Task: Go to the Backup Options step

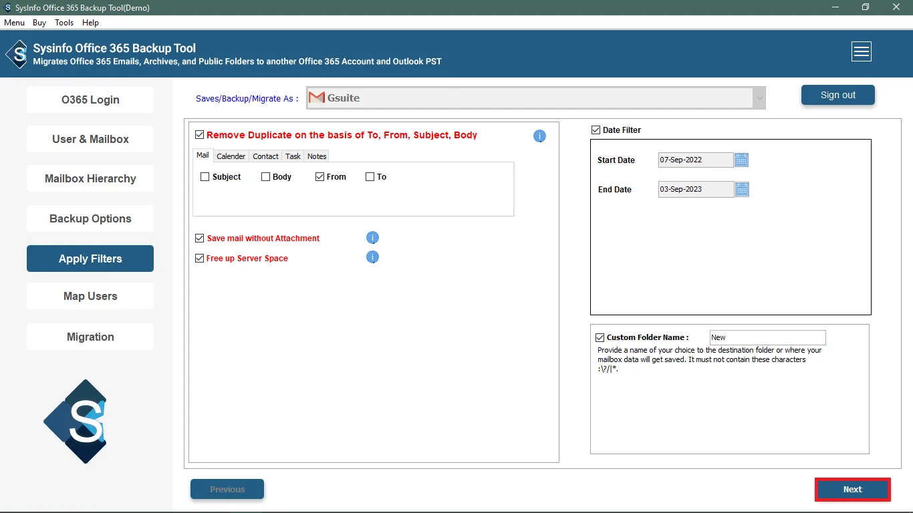Action: click(x=90, y=219)
